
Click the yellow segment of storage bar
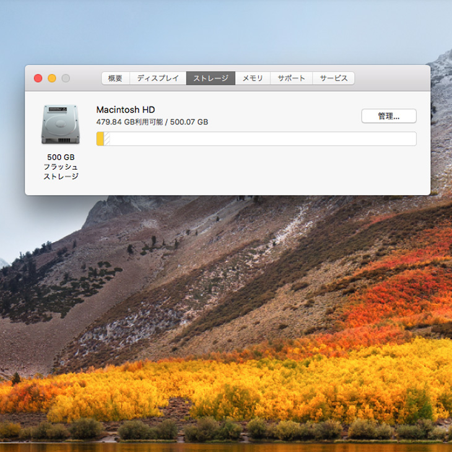[100, 139]
